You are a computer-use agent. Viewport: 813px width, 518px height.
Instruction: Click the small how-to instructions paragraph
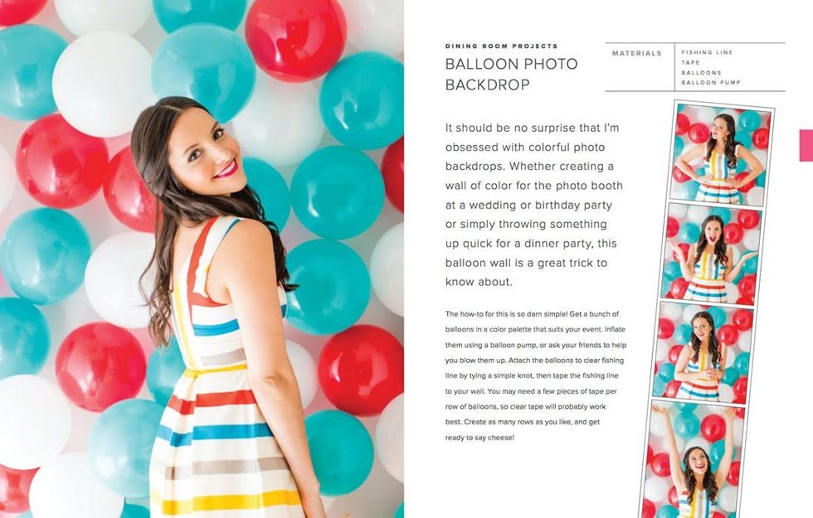pos(536,375)
